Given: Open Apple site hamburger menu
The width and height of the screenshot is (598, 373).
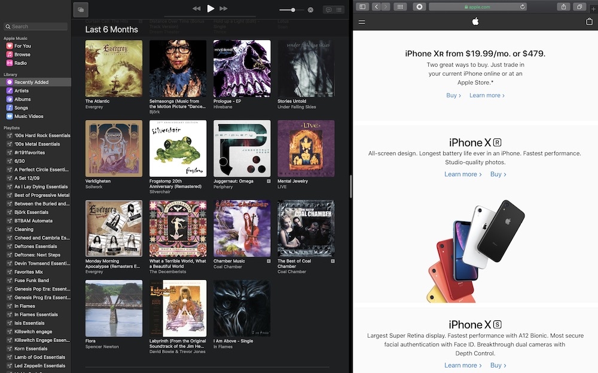Looking at the screenshot, I should click(362, 22).
